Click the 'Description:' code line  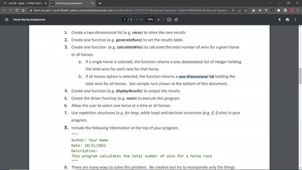click(84, 151)
